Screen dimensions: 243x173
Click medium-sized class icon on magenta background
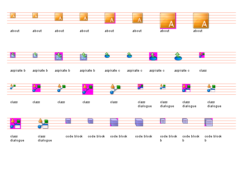36,88
